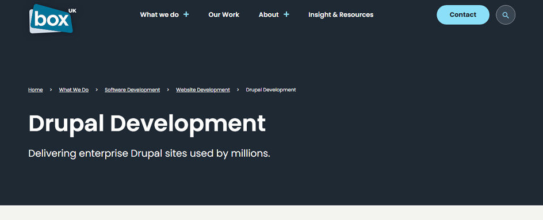Screen dimensions: 543x220
Task: Open Website Development breadcrumb link
Action: tap(203, 90)
